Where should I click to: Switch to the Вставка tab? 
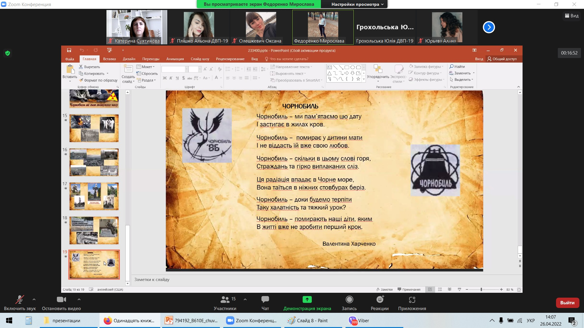[x=109, y=59]
